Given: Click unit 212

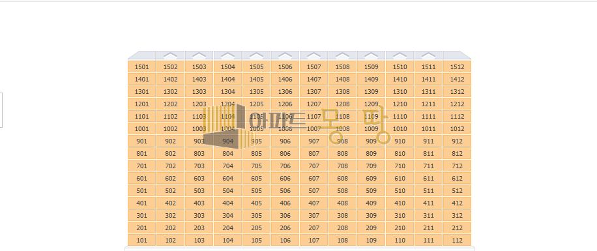Looking at the screenshot, I should click(457, 228).
